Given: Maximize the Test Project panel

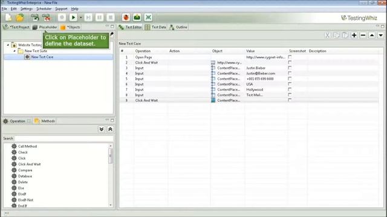Looking at the screenshot, I should pos(112,26).
